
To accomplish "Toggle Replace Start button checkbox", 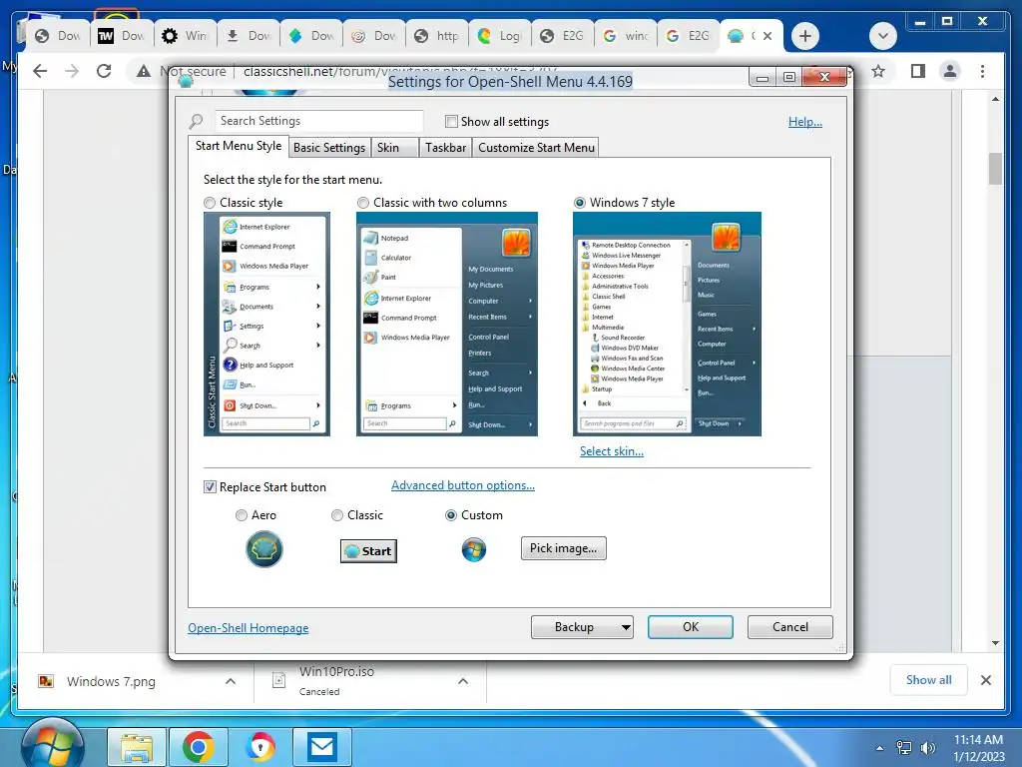I will 210,487.
